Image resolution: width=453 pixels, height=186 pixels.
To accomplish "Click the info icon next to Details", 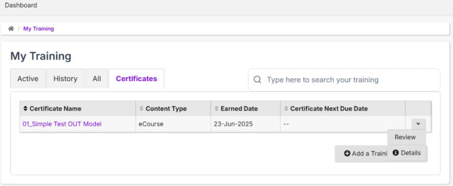I will click(x=395, y=152).
